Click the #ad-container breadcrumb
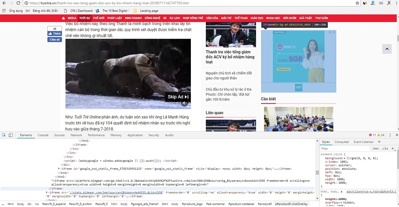The width and height of the screenshot is (399, 207). pyautogui.click(x=215, y=204)
